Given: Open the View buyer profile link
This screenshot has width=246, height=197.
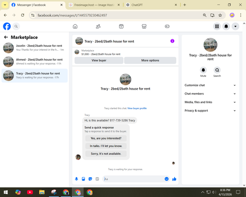Looking at the screenshot, I should 137,108.
